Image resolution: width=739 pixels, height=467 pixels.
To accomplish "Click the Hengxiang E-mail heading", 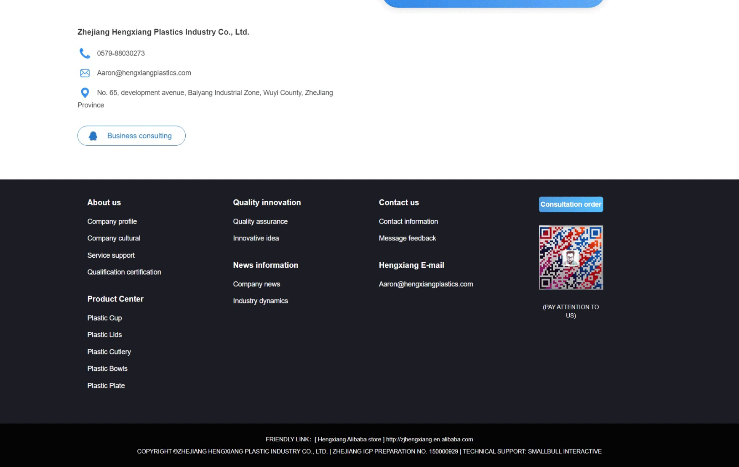I will pos(411,265).
